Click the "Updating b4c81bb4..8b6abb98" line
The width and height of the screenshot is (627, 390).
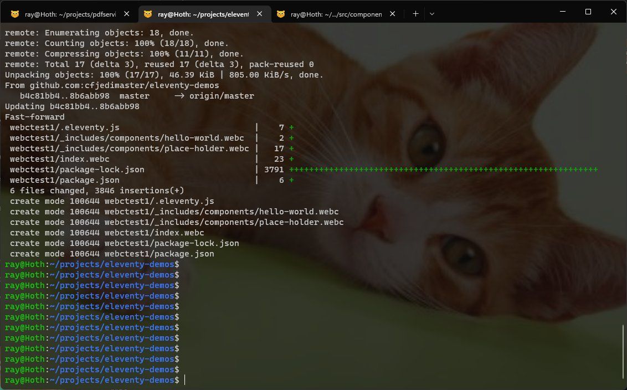pyautogui.click(x=72, y=106)
